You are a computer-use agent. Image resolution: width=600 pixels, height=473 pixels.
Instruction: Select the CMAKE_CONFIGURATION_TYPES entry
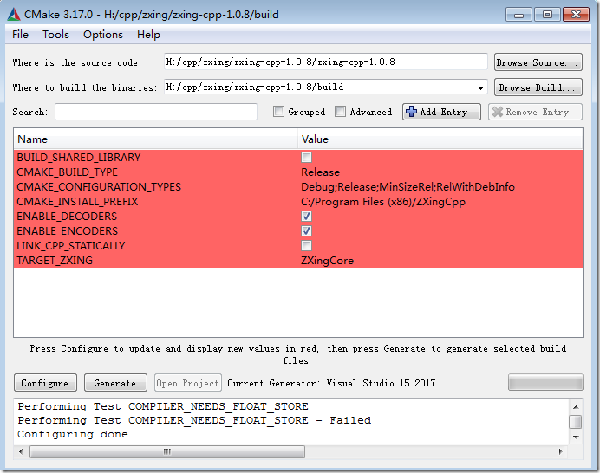click(99, 187)
